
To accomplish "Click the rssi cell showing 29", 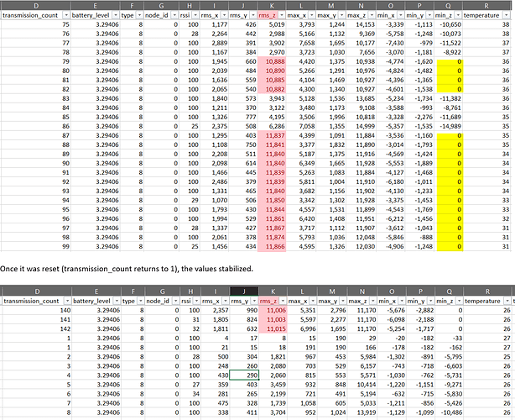I will (190, 200).
